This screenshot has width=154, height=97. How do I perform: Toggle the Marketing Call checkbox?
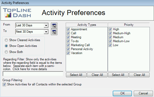point(68,45)
